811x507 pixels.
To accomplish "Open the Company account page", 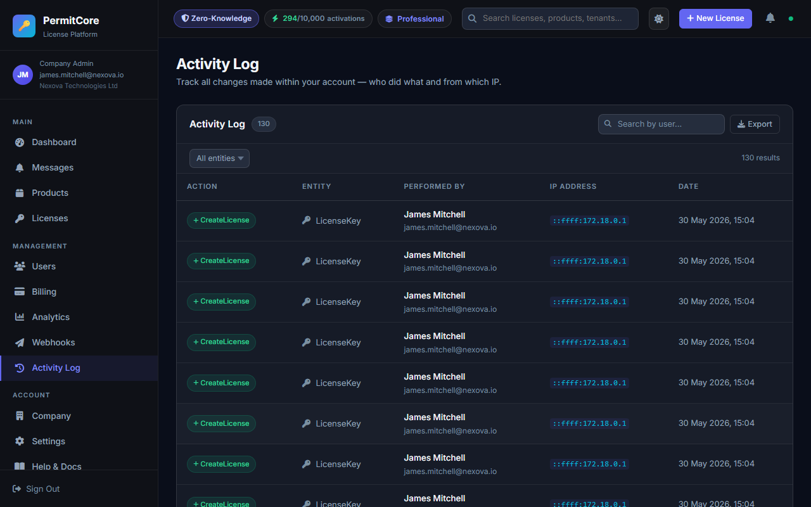I will [79, 416].
